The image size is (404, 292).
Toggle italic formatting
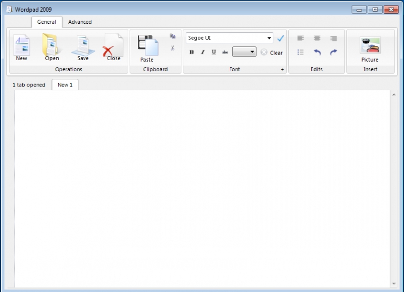pyautogui.click(x=203, y=52)
